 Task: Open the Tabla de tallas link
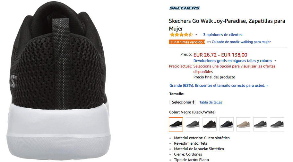point(211,102)
